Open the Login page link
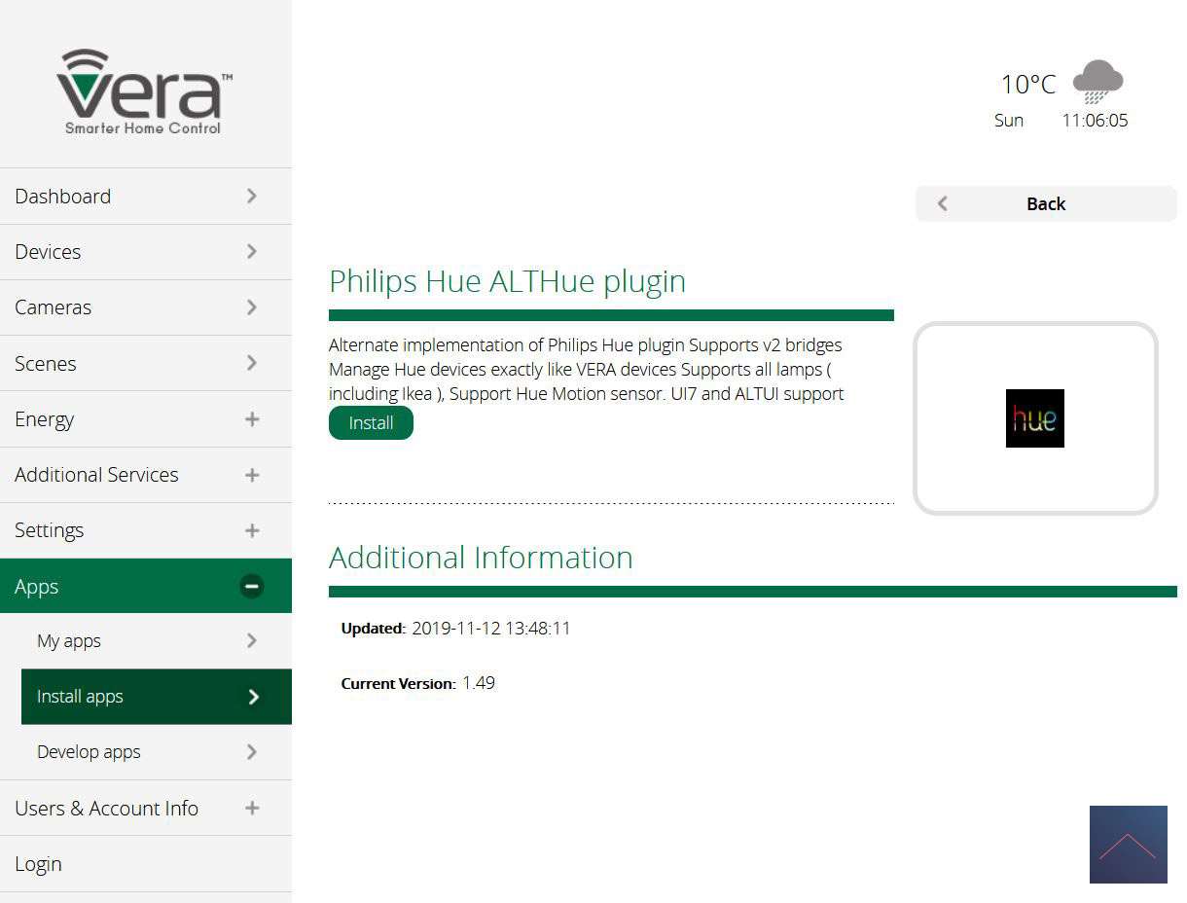Screen dimensions: 1187x903 tap(38, 864)
